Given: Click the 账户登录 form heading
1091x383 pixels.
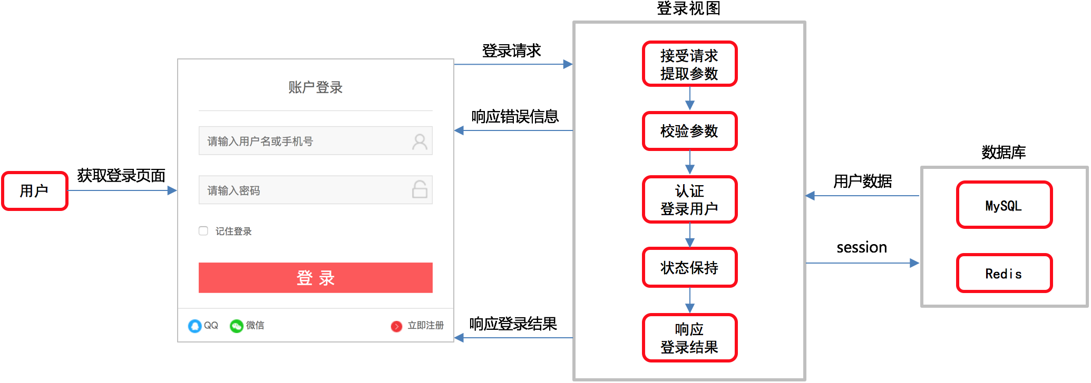Looking at the screenshot, I should click(315, 87).
